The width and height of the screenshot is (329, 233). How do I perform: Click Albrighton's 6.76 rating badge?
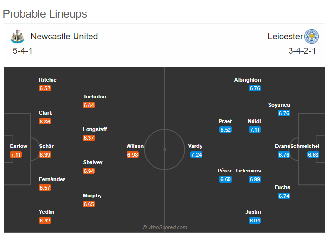click(255, 88)
